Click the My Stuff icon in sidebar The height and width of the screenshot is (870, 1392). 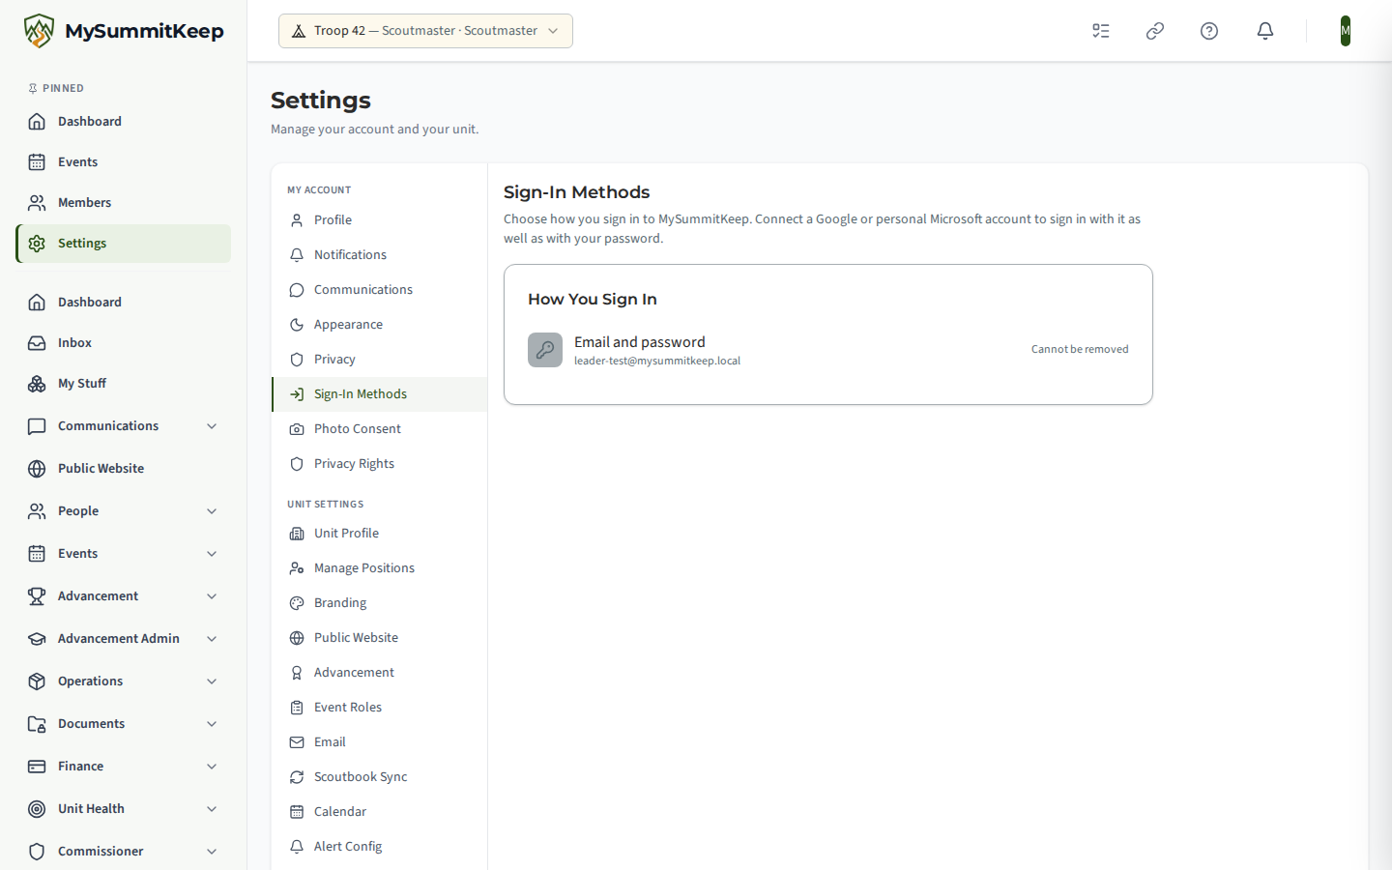tap(37, 384)
